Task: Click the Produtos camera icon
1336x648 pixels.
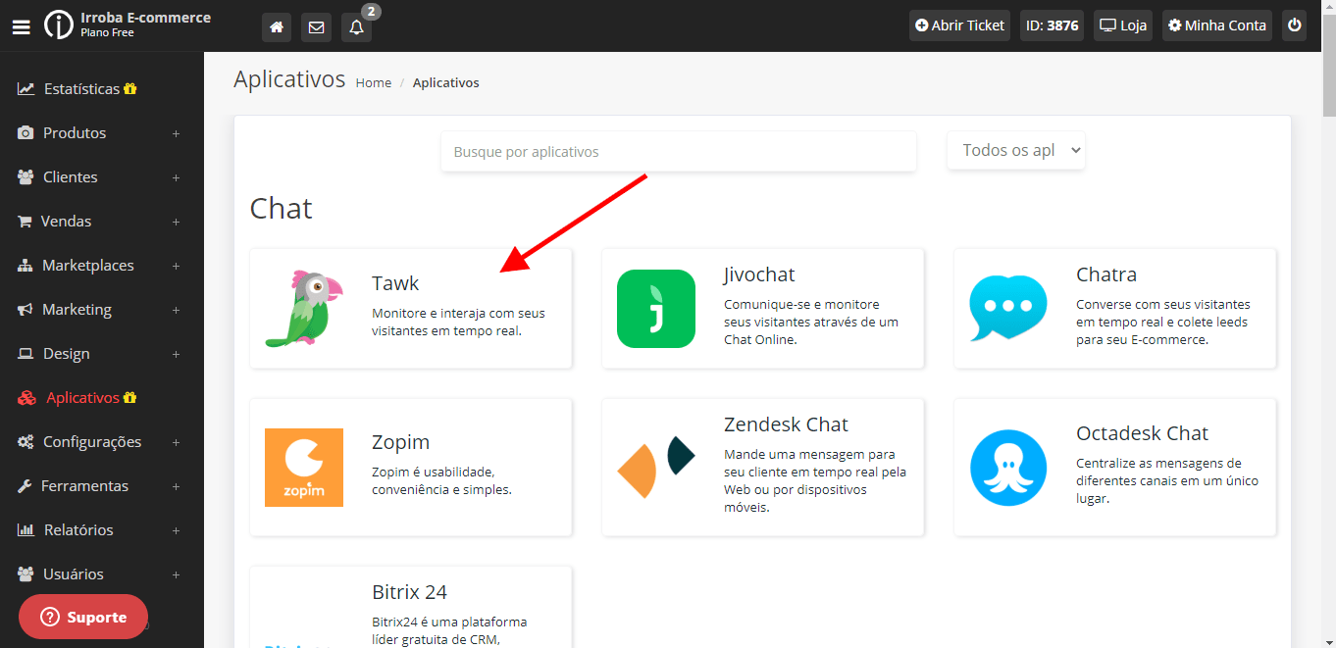Action: [26, 133]
